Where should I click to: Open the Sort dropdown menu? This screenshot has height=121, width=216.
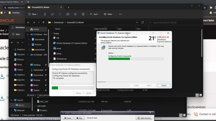point(94,14)
